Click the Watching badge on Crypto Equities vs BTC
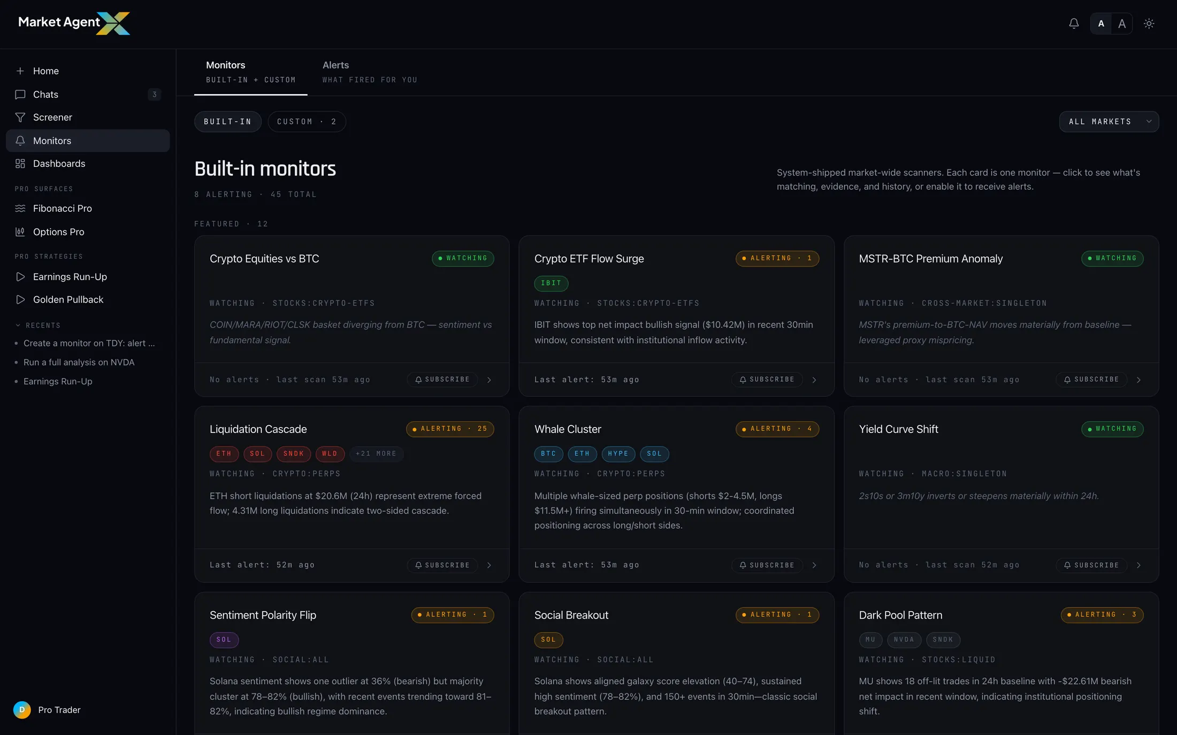The width and height of the screenshot is (1177, 735). (x=463, y=258)
